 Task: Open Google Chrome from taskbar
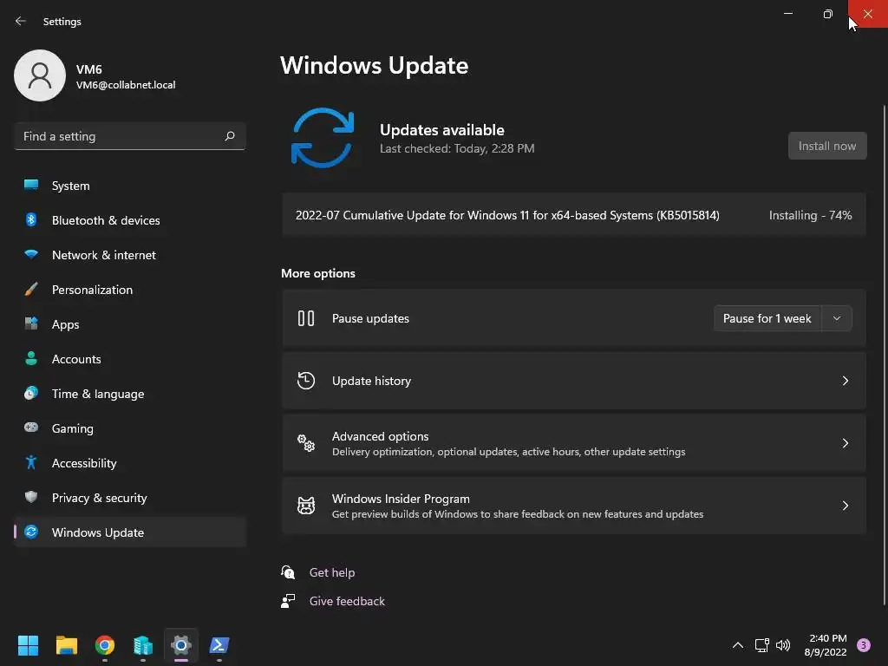105,645
